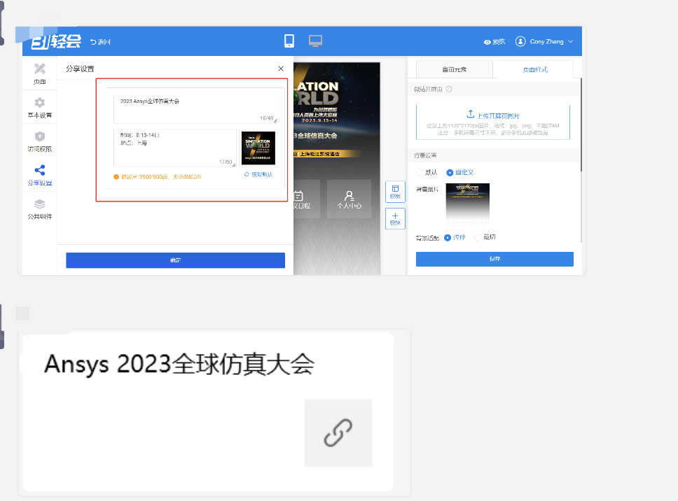
Task: Click the share title field with 2023 Ansys text
Action: click(195, 109)
